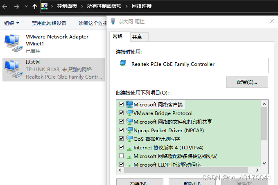278x185 pixels.
Task: Toggle Internet 协议版本 4 (TCP/IPv4) checkbox
Action: tap(121, 147)
